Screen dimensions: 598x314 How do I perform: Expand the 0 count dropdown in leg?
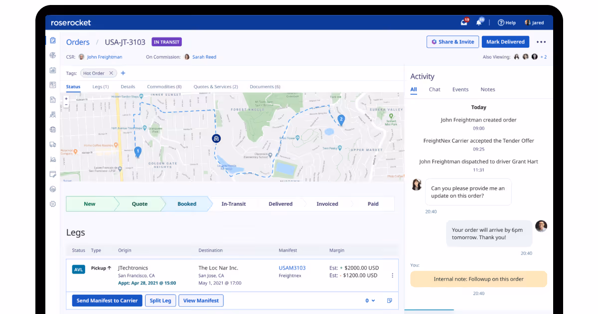[370, 301]
